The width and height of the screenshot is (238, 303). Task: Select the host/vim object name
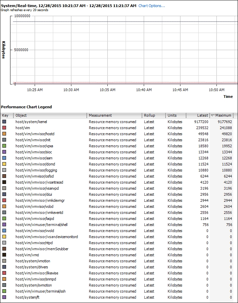pos(23,128)
